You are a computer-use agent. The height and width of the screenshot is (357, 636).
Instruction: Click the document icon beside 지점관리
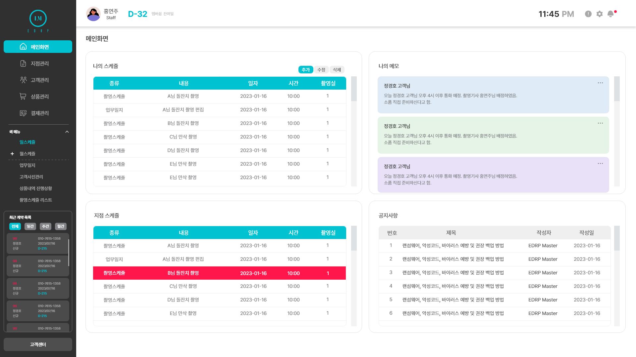(23, 63)
